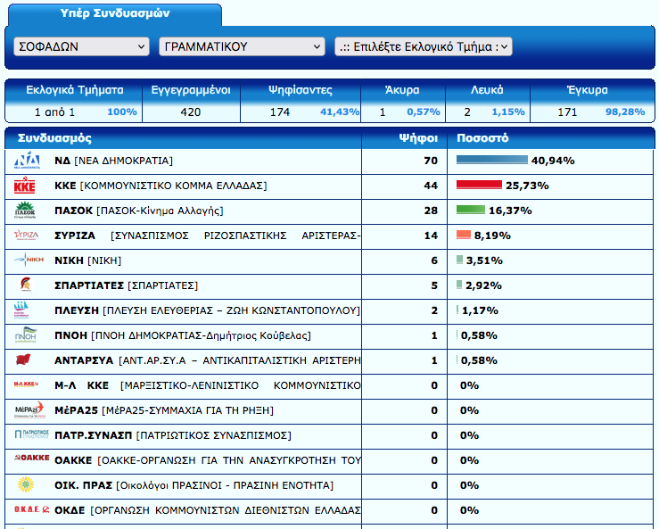This screenshot has height=529, width=659.
Task: Select the Υπέρ Συνδυασμών tab
Action: (114, 14)
